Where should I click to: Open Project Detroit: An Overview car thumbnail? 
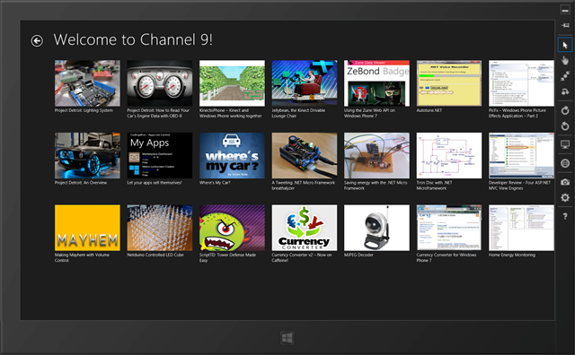[x=87, y=156]
